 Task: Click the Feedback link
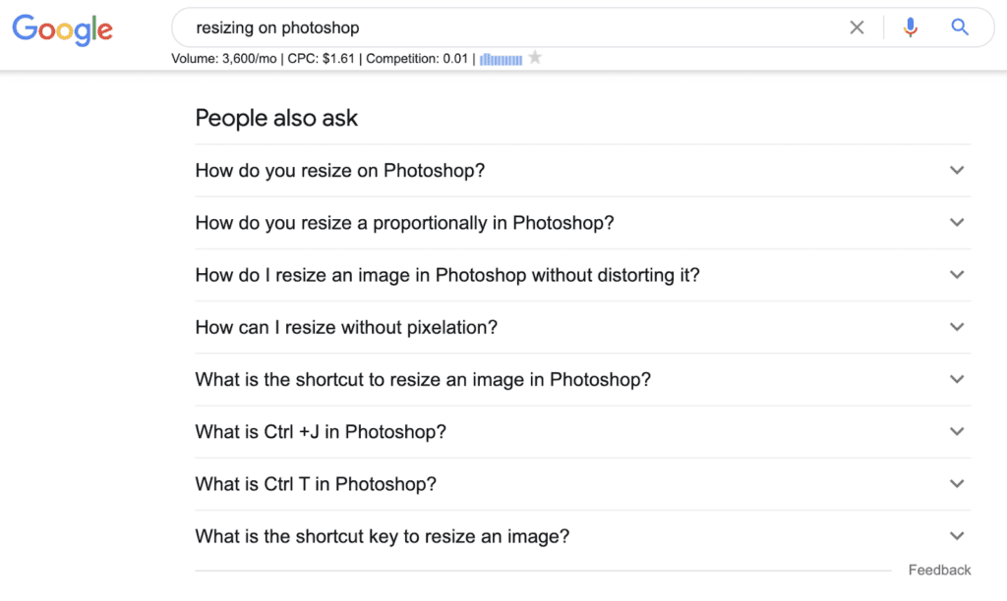(939, 571)
